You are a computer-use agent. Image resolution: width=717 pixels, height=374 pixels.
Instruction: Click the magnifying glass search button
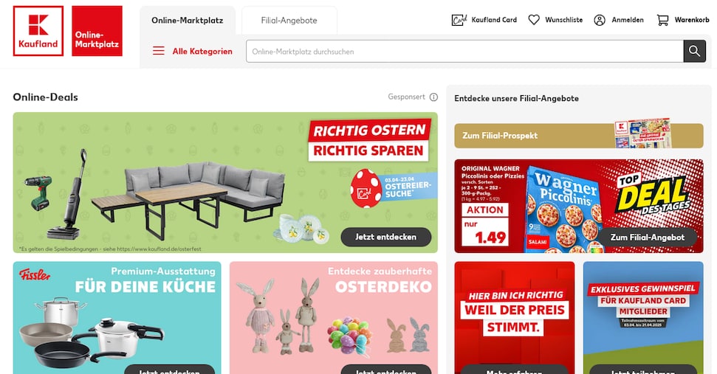click(695, 51)
